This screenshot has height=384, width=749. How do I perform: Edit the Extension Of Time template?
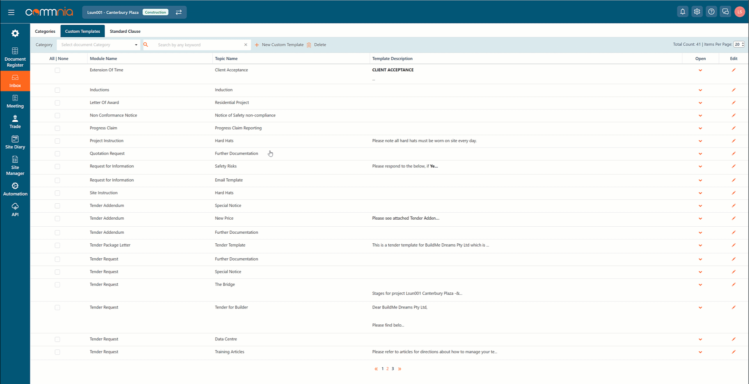733,70
